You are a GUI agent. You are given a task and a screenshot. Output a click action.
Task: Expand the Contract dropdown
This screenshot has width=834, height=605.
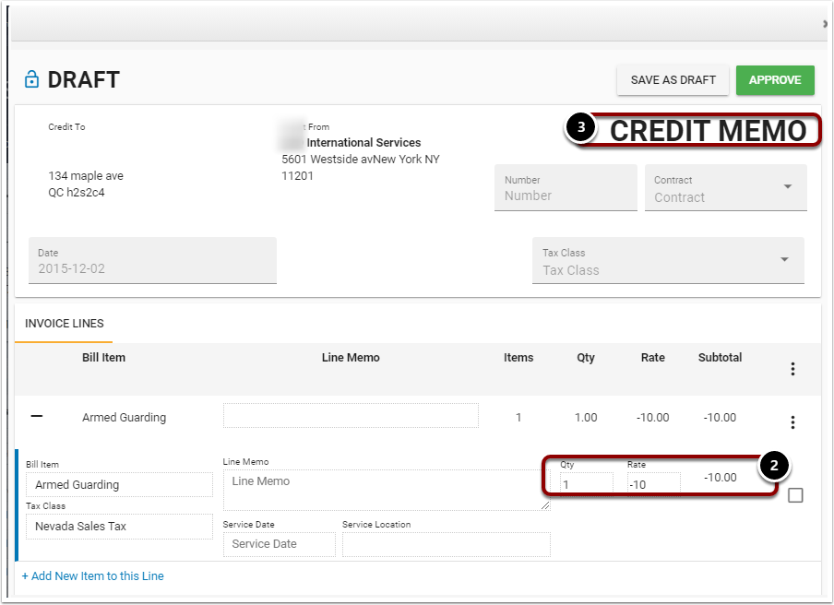725,187
